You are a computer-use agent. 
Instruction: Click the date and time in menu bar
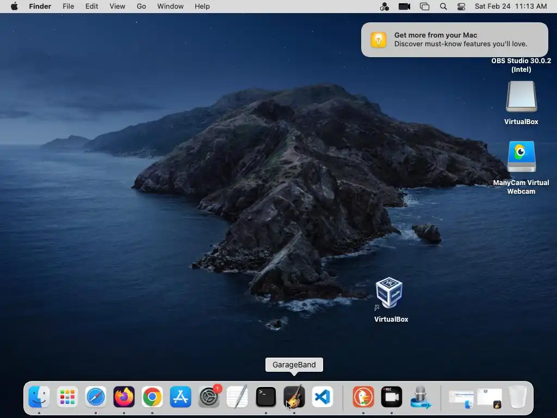(511, 7)
